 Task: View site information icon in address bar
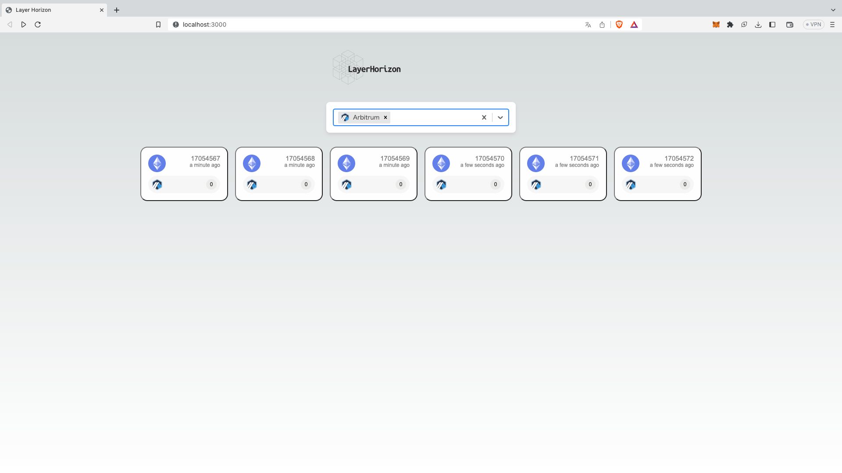tap(176, 25)
